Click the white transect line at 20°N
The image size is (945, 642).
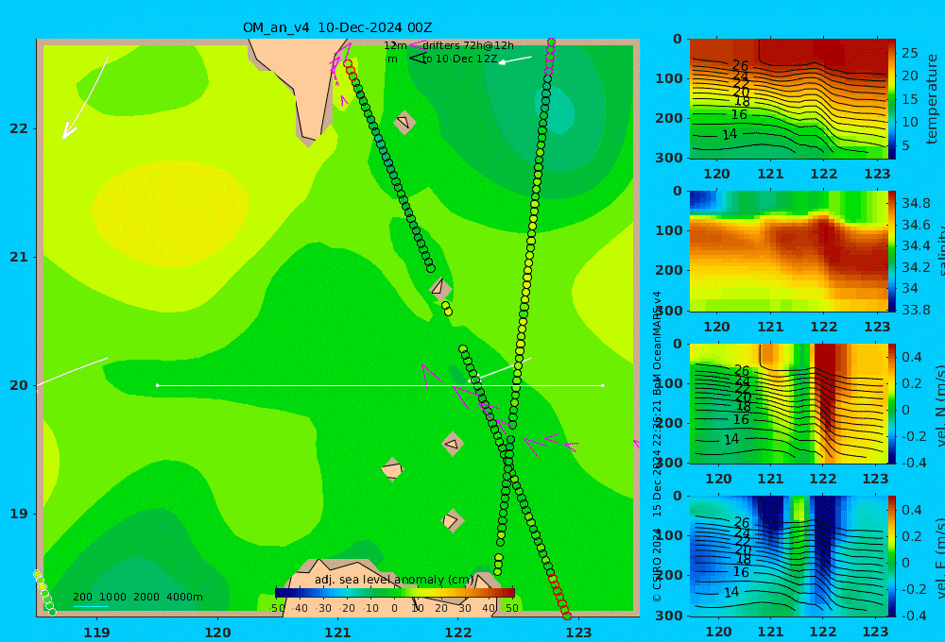380,385
